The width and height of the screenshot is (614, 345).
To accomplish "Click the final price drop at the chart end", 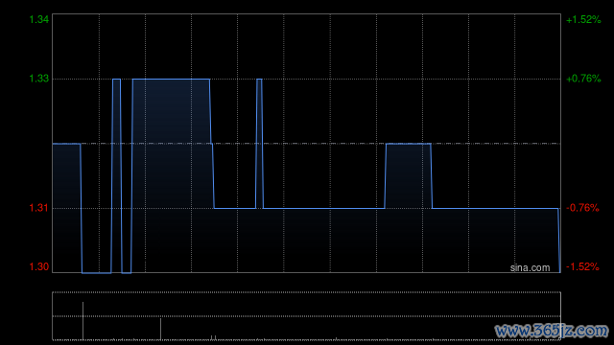I will [559, 241].
